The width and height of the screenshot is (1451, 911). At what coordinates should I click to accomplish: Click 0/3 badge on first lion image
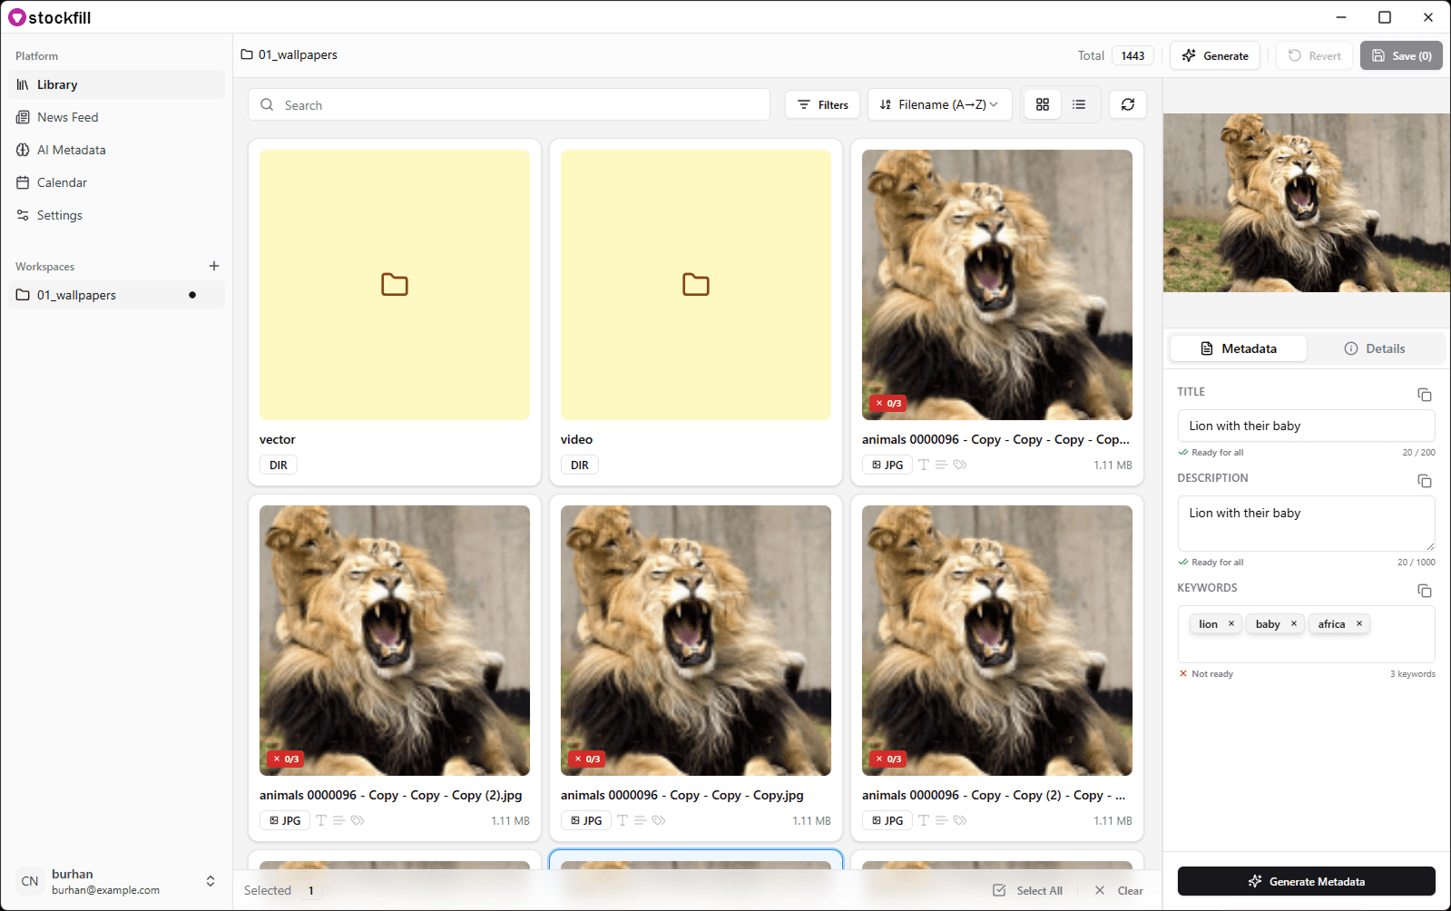887,403
